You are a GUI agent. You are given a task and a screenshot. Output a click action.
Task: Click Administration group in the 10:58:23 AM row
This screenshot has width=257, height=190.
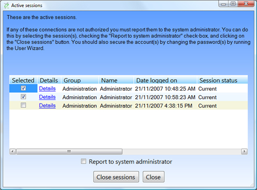tap(80, 97)
